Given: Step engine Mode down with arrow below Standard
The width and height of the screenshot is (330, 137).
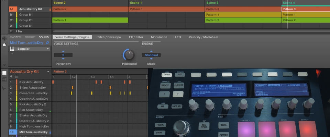Looking at the screenshot, I should tap(151, 59).
